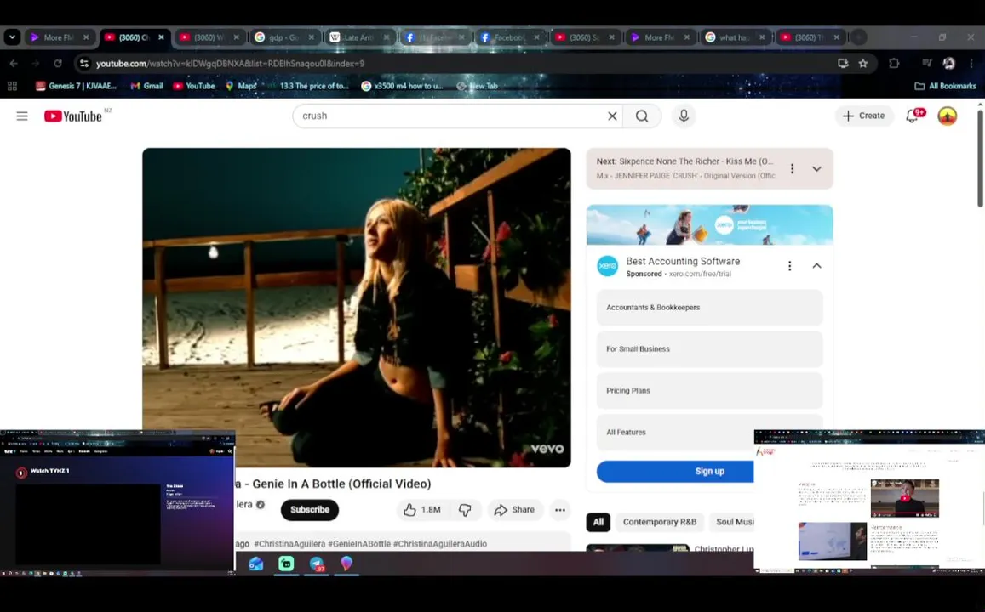This screenshot has height=612, width=985.
Task: Open the apps grid in bookmarks bar
Action: point(13,86)
